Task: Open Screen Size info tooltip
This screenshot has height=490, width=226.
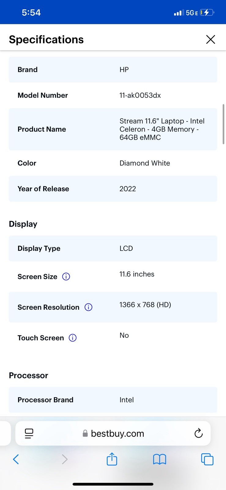Action: (x=66, y=277)
